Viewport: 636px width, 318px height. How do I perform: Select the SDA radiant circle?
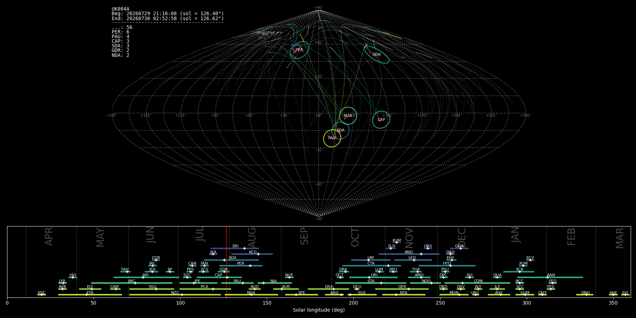click(340, 130)
